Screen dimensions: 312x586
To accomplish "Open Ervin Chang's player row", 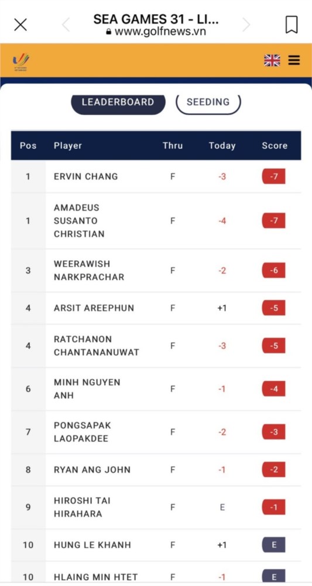I will click(156, 176).
